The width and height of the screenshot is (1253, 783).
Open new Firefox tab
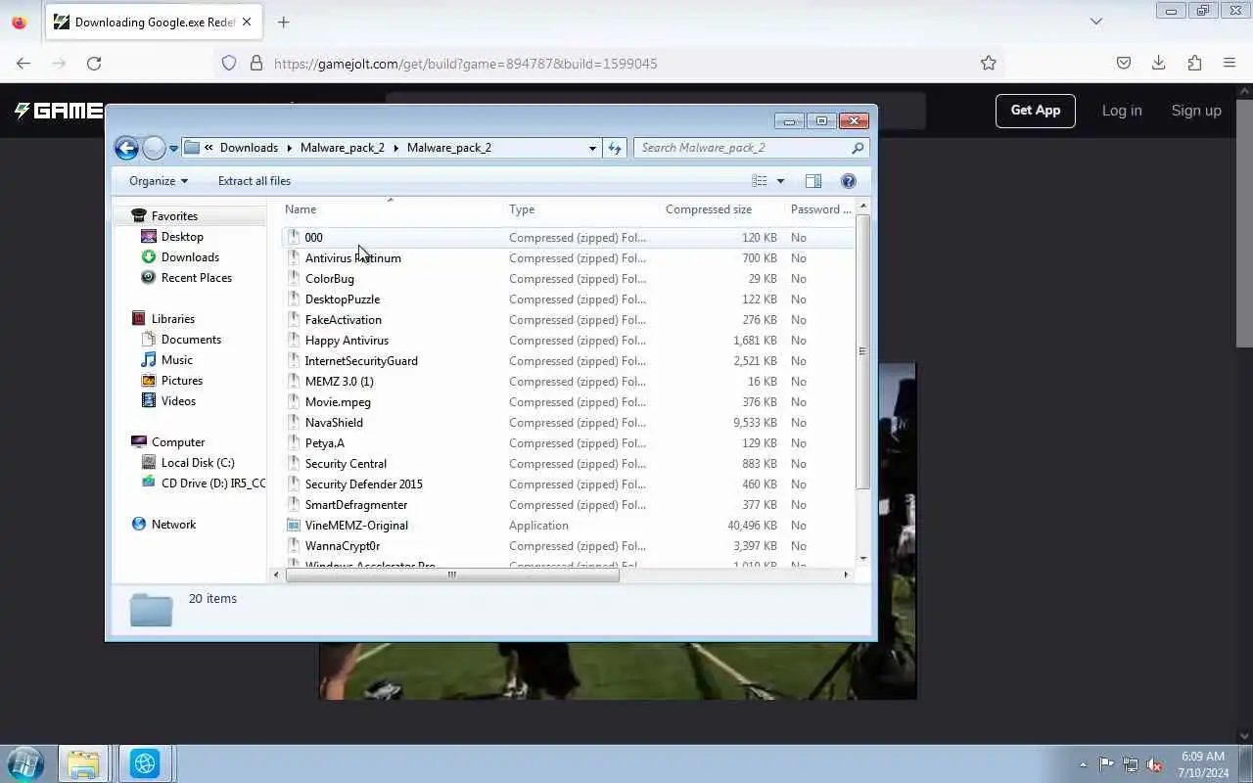pos(283,22)
